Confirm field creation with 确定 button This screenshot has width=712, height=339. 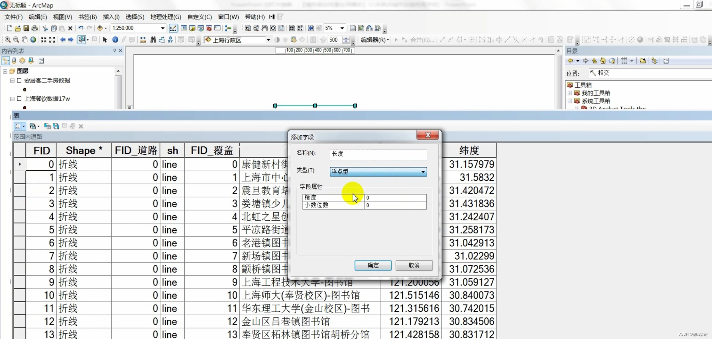(373, 265)
